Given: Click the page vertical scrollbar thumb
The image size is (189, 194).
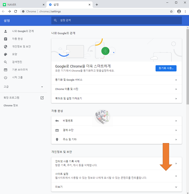Looking at the screenshot, I should pyautogui.click(x=188, y=67).
